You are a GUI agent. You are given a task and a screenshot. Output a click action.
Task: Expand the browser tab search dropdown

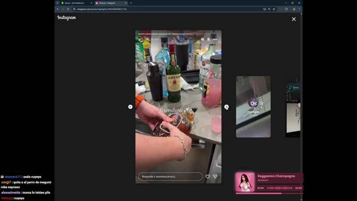[57, 3]
